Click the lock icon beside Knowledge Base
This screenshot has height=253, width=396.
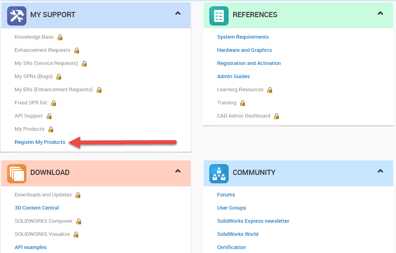(60, 37)
